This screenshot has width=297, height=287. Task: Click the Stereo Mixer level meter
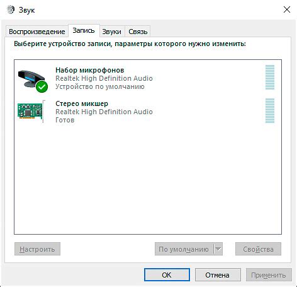270,110
